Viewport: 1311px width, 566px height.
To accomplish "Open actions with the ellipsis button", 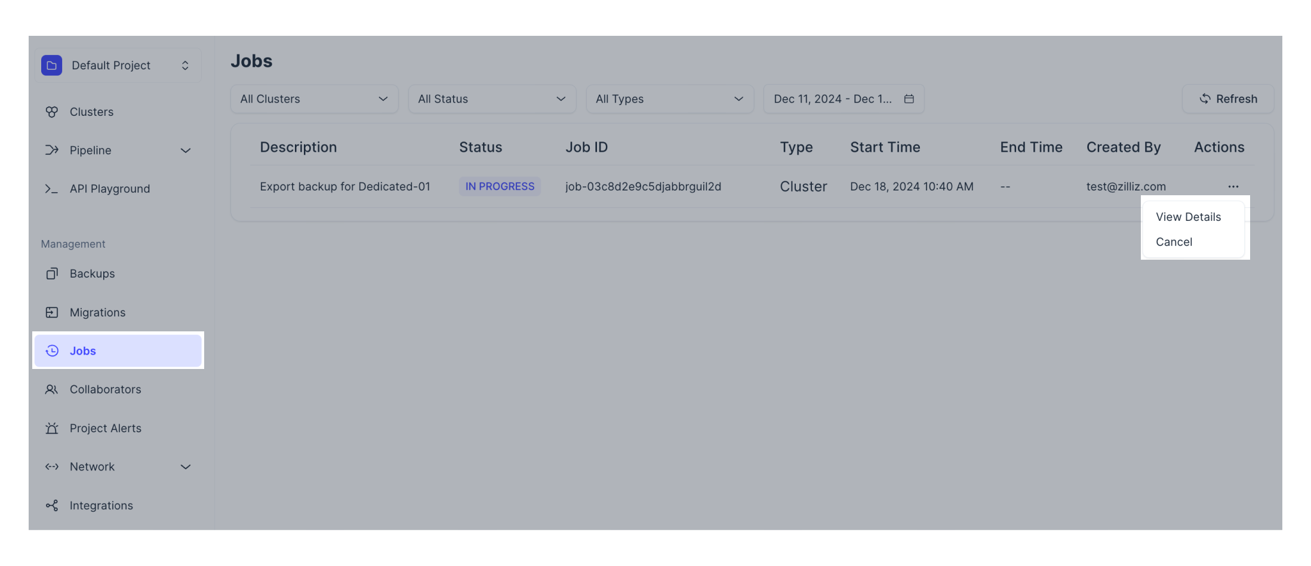I will [x=1233, y=186].
